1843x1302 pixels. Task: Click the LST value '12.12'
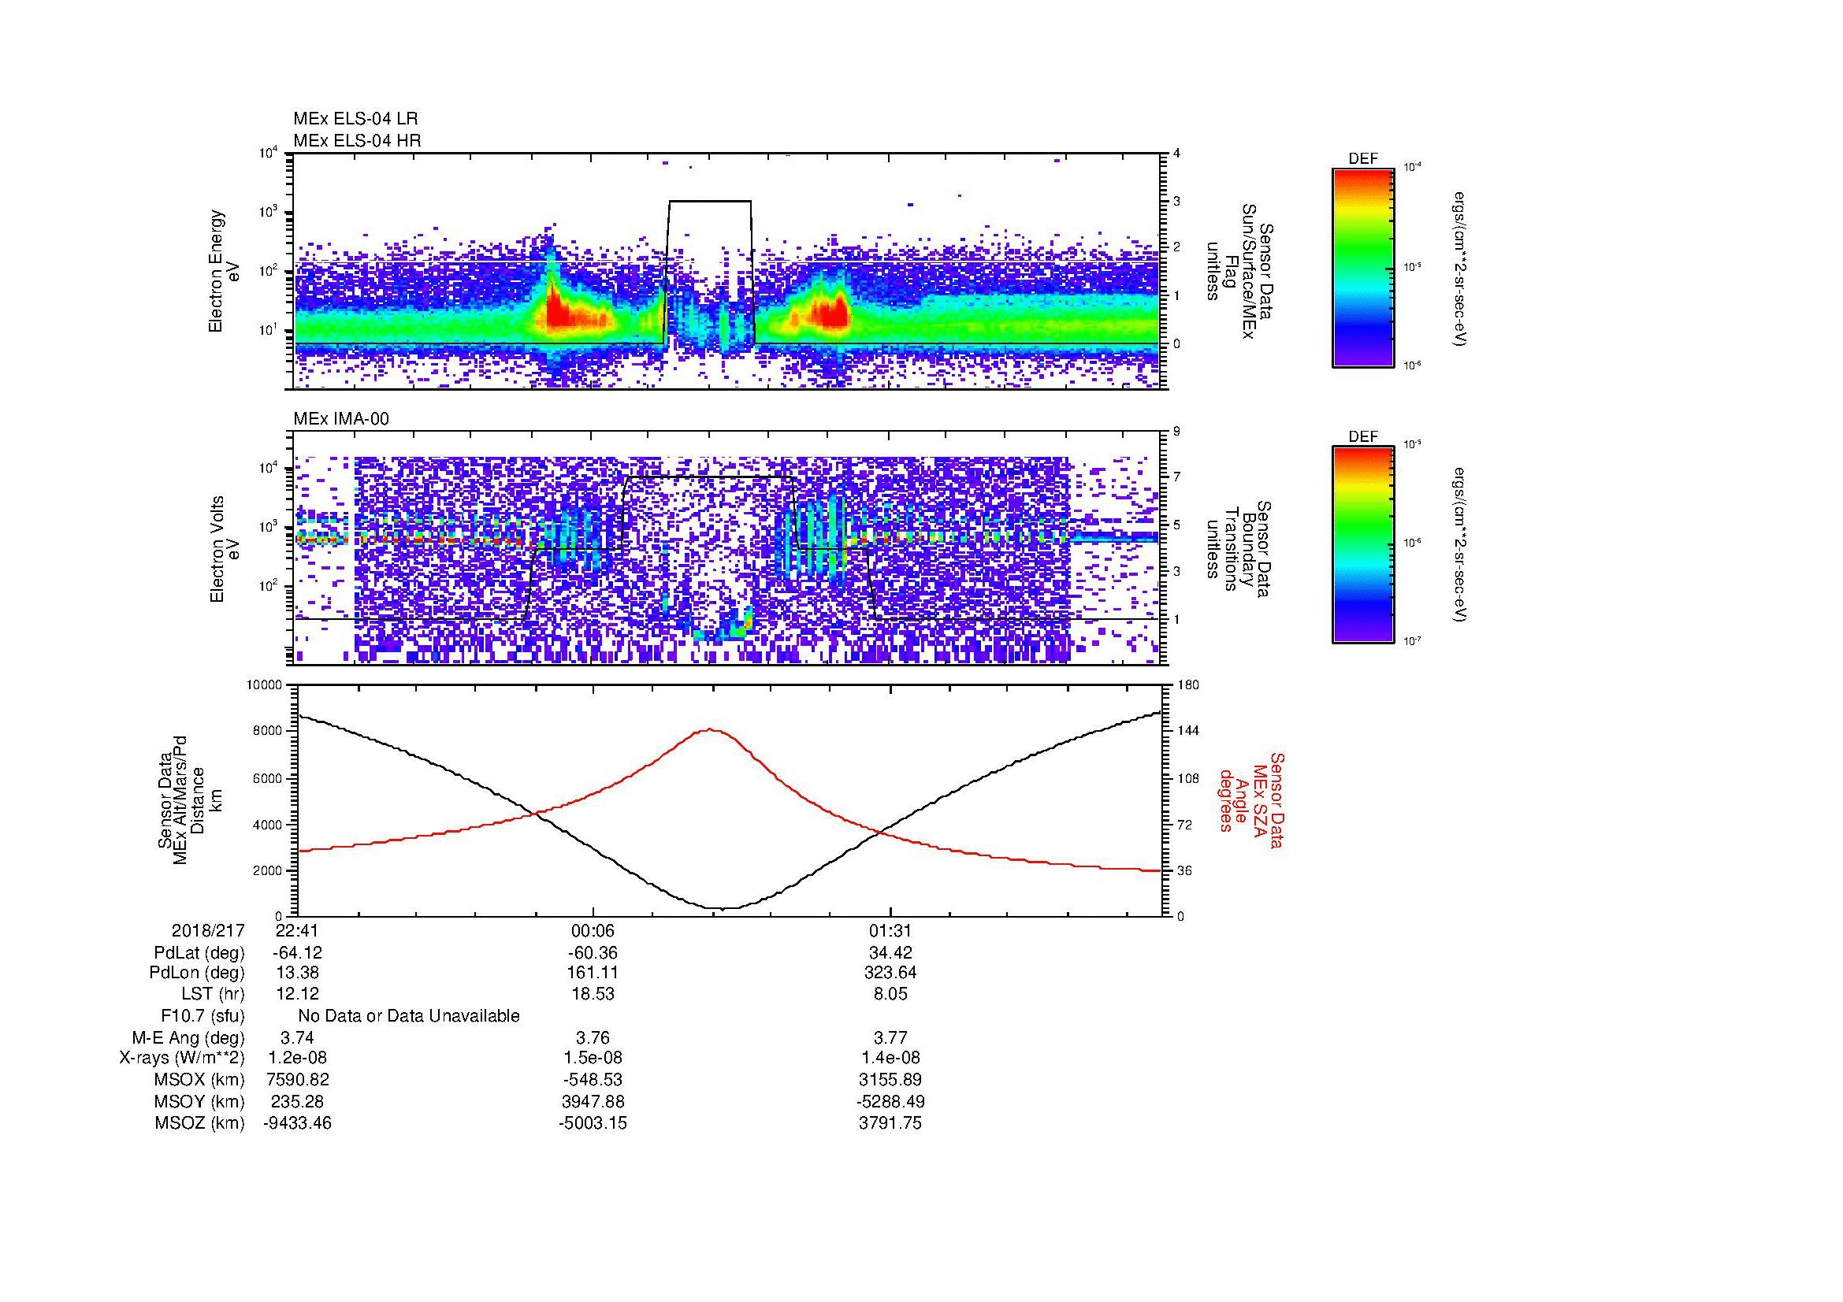298,994
